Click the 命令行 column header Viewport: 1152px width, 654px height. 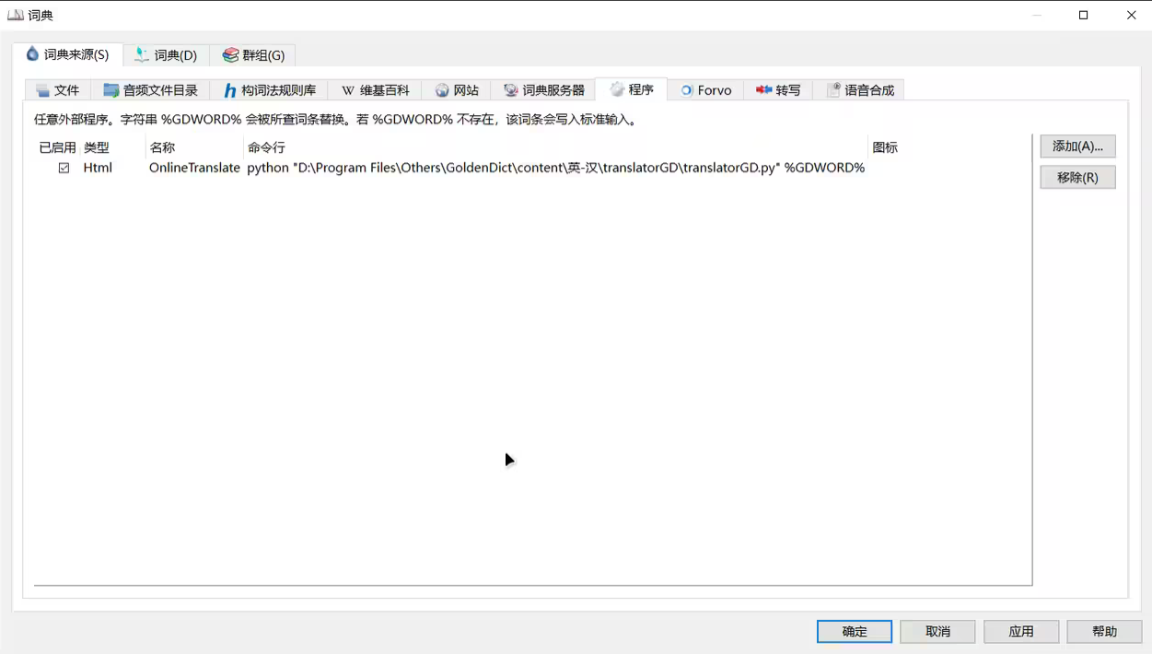[266, 147]
